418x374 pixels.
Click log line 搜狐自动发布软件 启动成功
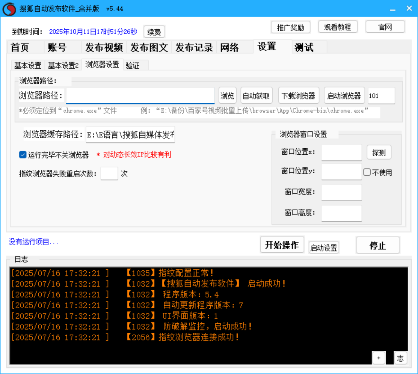point(148,284)
